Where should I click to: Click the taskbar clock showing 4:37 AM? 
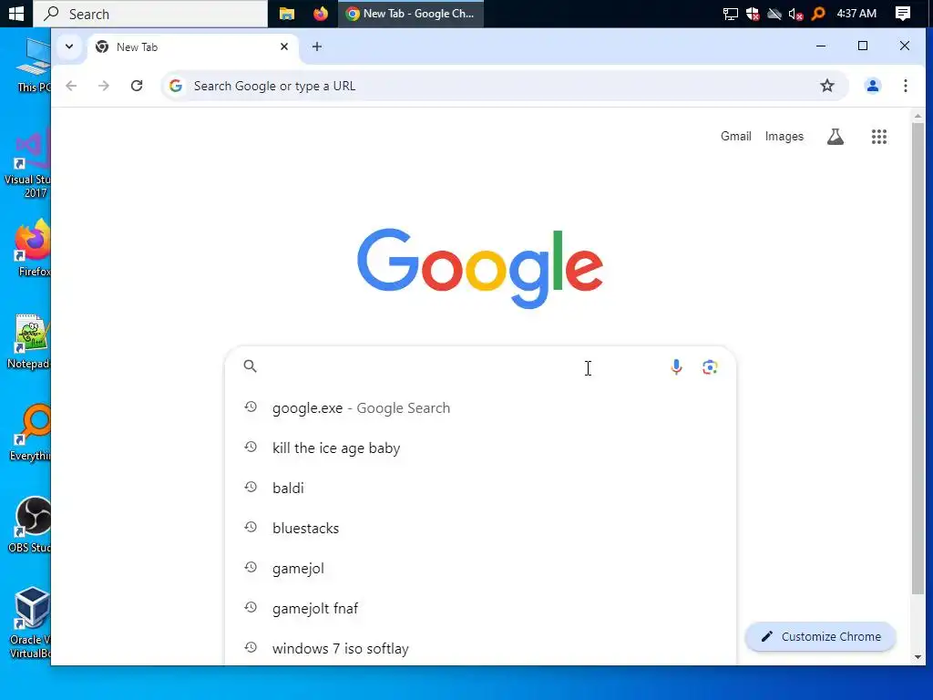tap(856, 14)
